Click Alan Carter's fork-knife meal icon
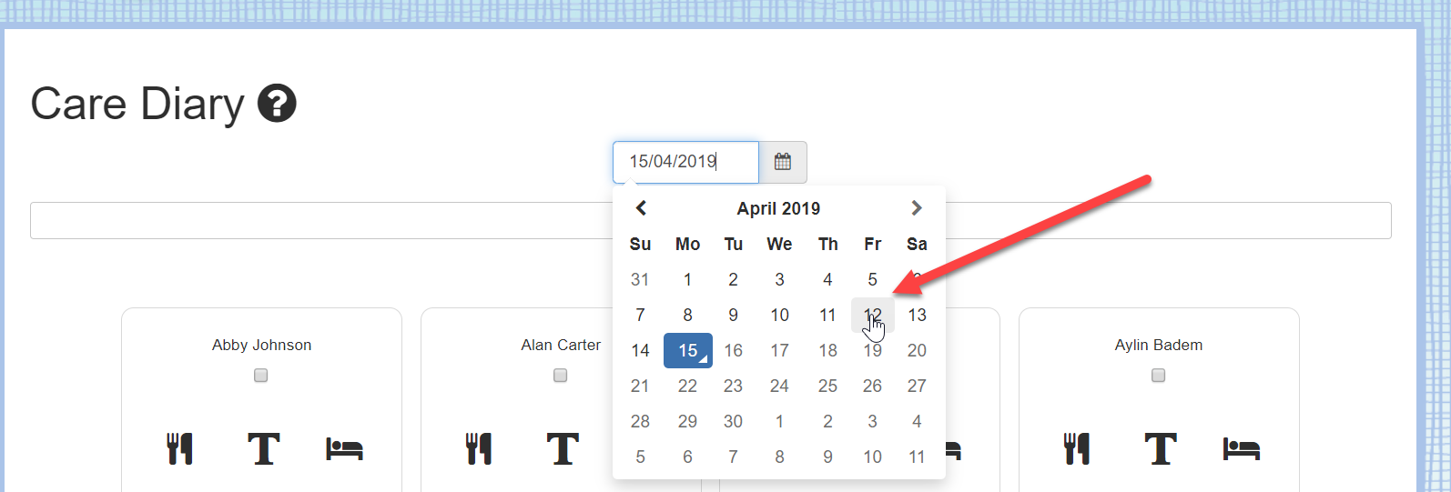The height and width of the screenshot is (492, 1451). click(x=479, y=448)
